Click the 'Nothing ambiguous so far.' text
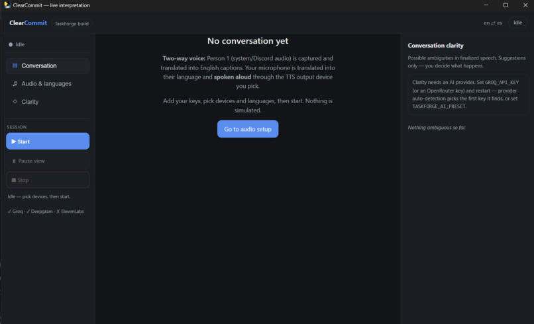 coord(437,128)
